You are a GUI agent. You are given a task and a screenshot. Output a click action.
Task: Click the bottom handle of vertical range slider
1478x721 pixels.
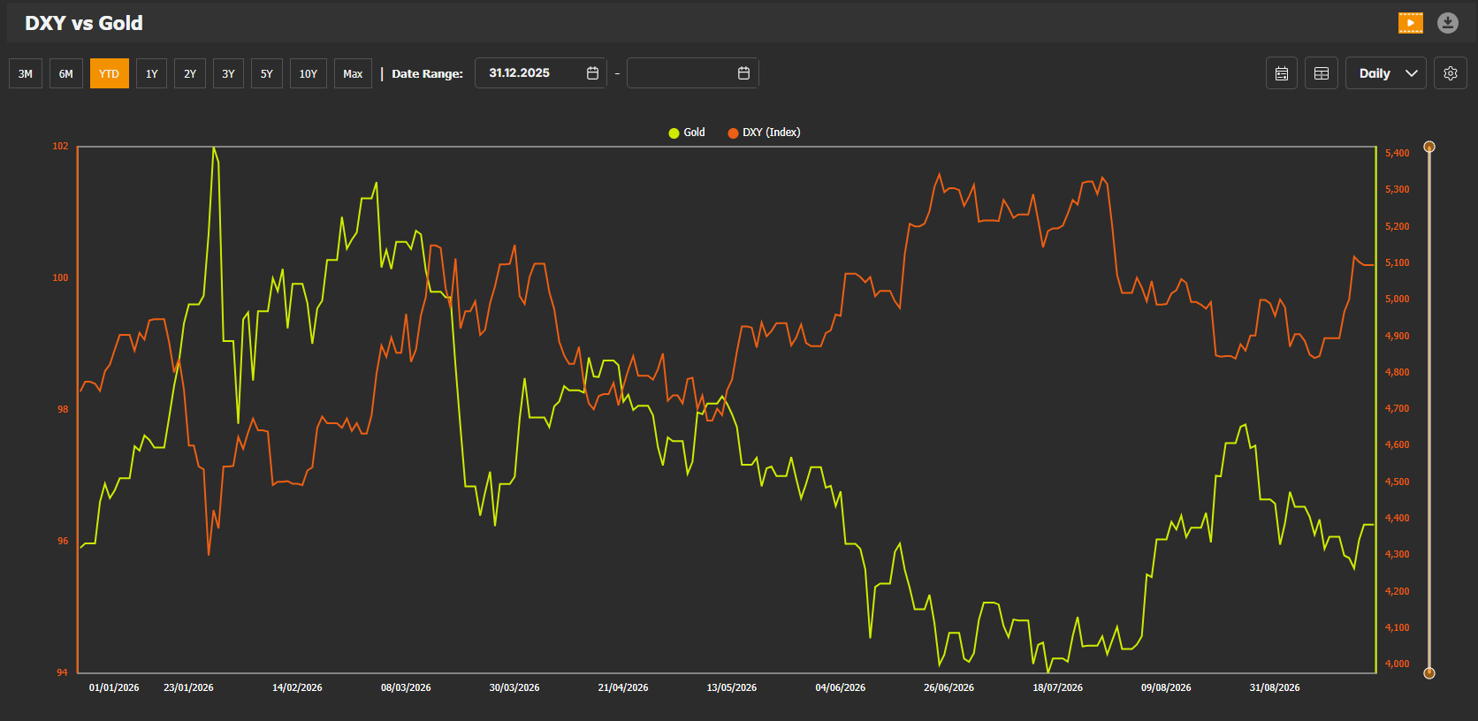[x=1429, y=673]
